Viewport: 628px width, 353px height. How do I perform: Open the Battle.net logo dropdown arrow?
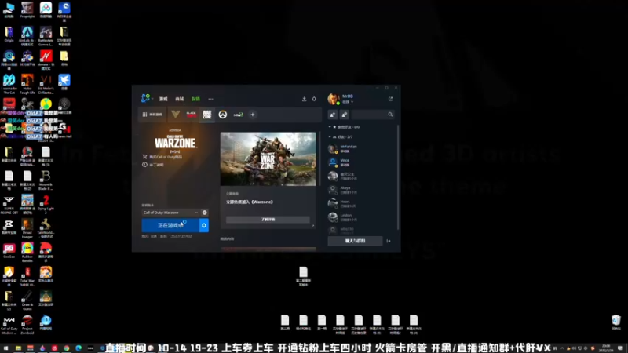152,99
